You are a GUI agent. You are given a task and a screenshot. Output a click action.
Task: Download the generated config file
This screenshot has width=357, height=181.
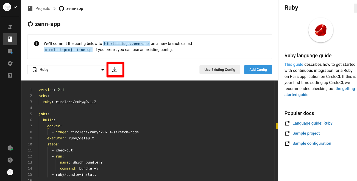click(115, 70)
